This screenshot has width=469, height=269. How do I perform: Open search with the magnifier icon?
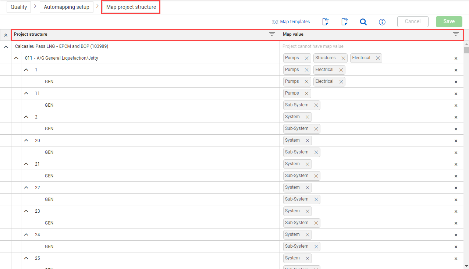point(363,22)
